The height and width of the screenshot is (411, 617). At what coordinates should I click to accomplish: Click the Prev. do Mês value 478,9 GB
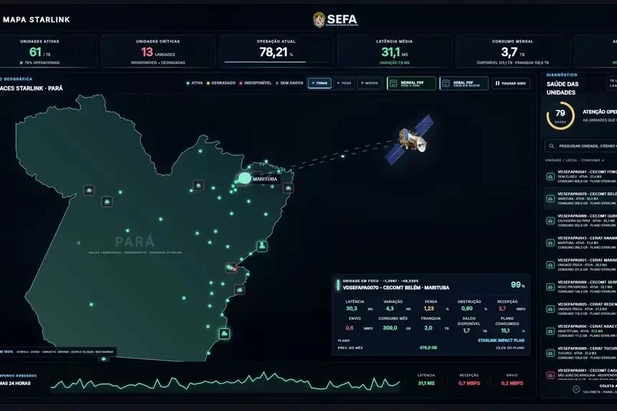[428, 348]
